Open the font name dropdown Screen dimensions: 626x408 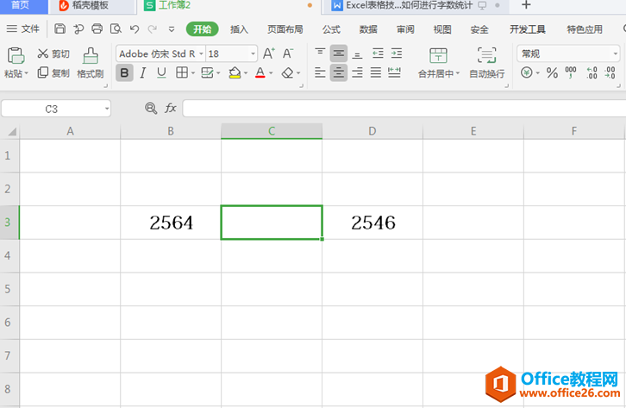201,53
